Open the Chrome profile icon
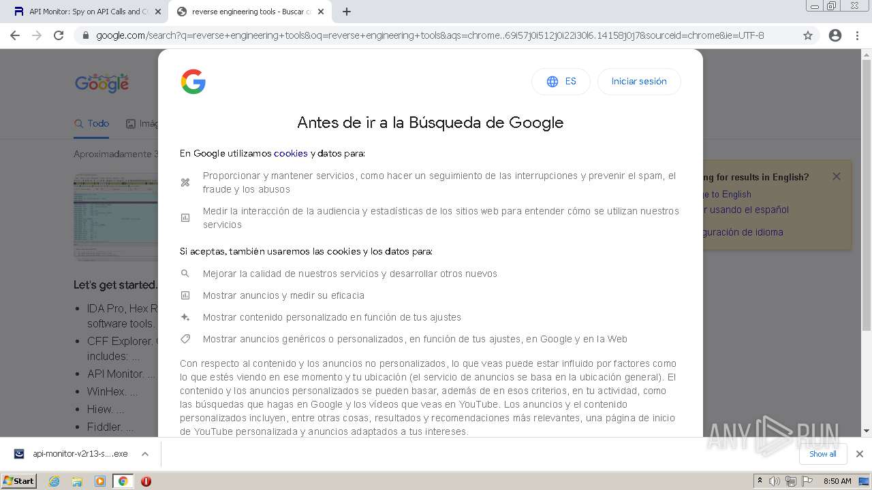Viewport: 872px width, 490px height. pos(835,35)
